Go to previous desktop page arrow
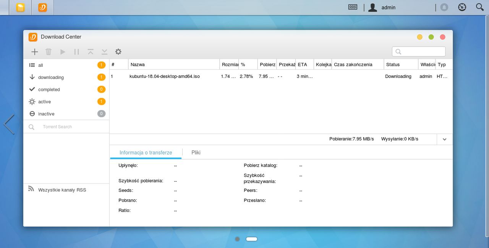 click(9, 124)
